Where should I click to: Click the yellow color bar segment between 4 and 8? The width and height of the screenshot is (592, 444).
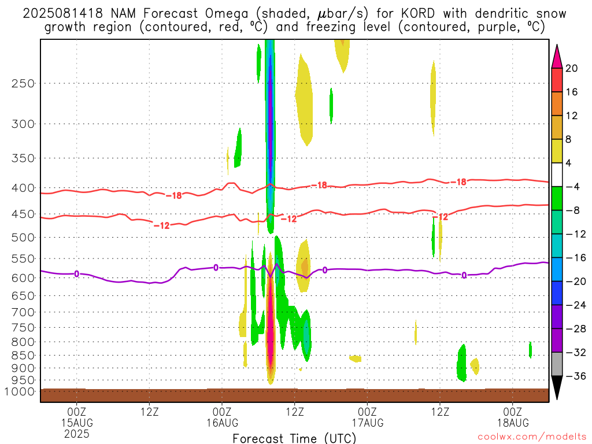tap(557, 151)
